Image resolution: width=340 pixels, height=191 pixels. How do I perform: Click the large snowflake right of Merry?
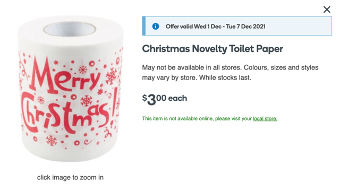pyautogui.click(x=111, y=76)
